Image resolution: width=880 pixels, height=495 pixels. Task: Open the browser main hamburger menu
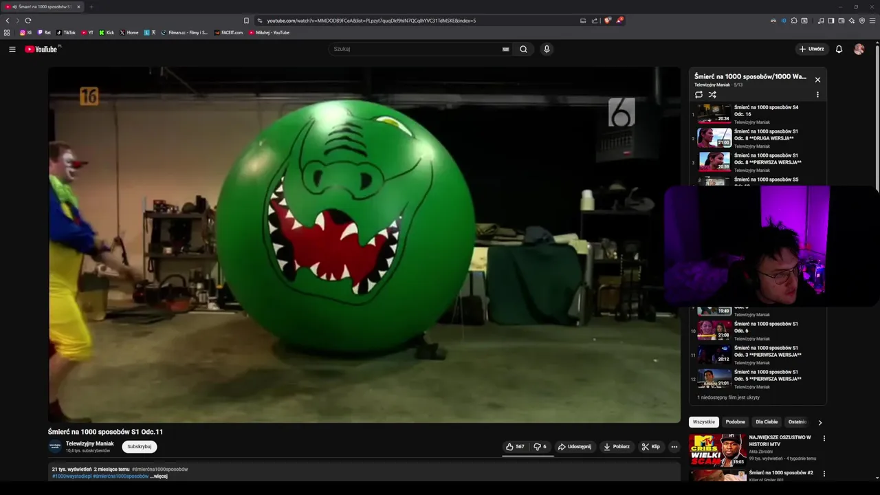pyautogui.click(x=872, y=21)
